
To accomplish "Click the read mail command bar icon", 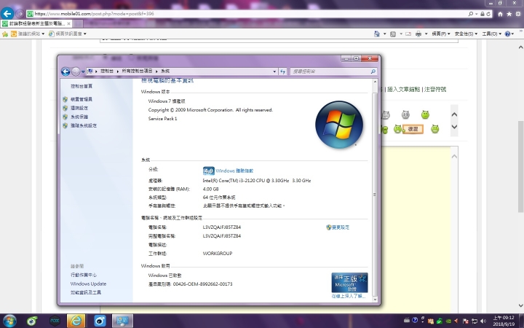I will (408, 34).
